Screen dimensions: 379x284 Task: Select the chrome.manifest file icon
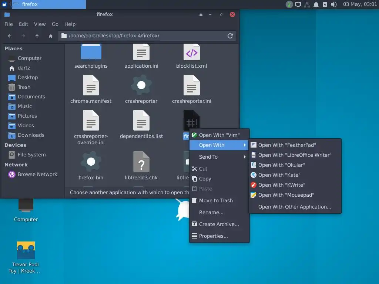coord(91,85)
